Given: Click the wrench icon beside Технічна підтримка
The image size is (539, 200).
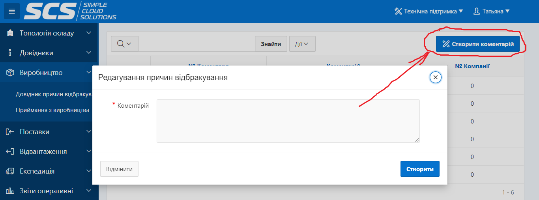Looking at the screenshot, I should (398, 11).
